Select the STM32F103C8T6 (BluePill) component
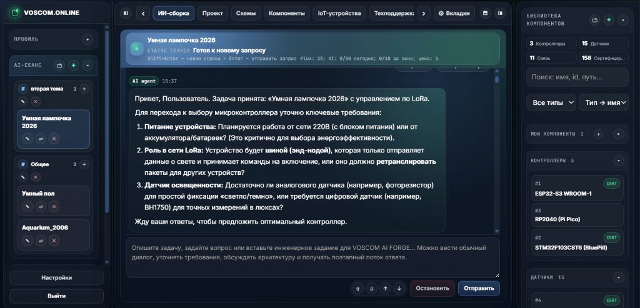640x308 pixels. (x=577, y=242)
